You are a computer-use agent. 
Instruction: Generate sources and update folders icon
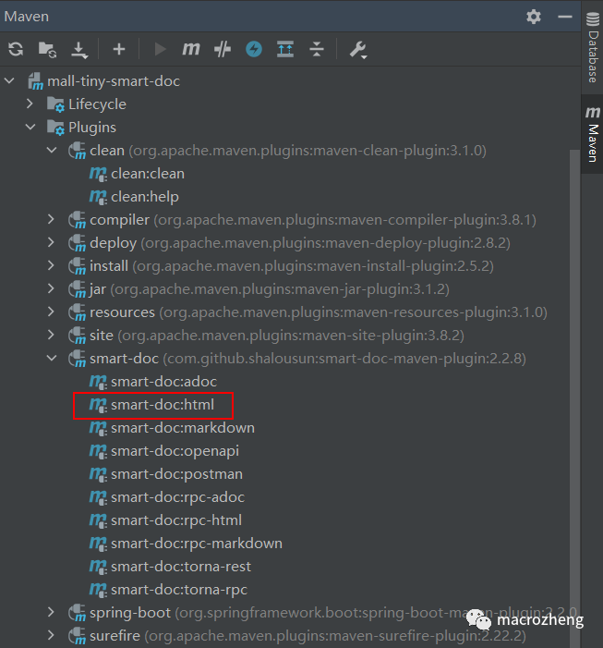point(47,50)
